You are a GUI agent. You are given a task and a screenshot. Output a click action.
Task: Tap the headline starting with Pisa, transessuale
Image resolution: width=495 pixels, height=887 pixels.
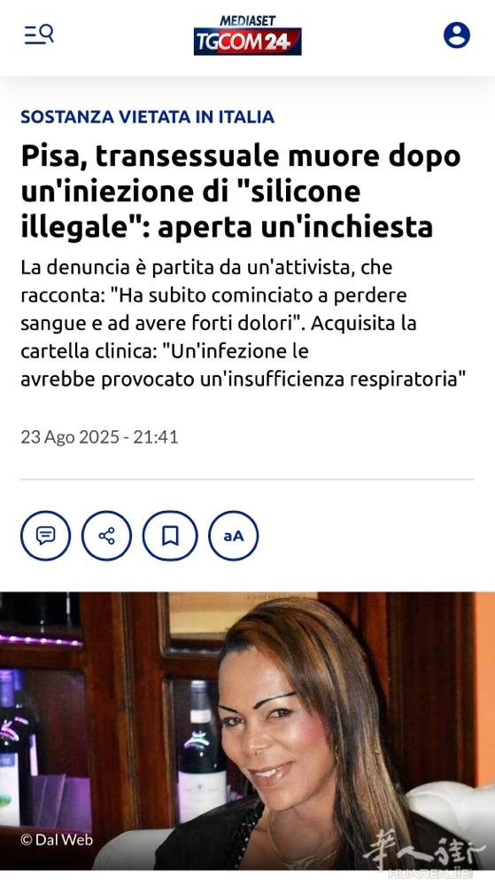point(241,192)
